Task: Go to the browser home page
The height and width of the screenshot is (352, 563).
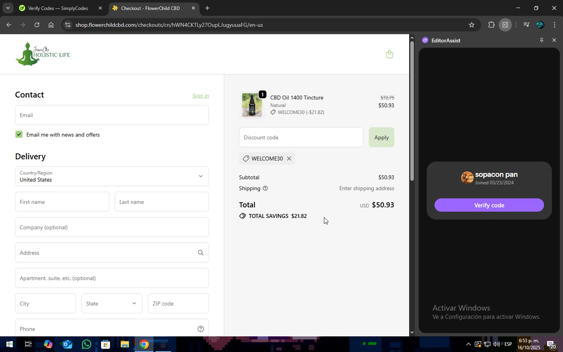Action: [51, 25]
